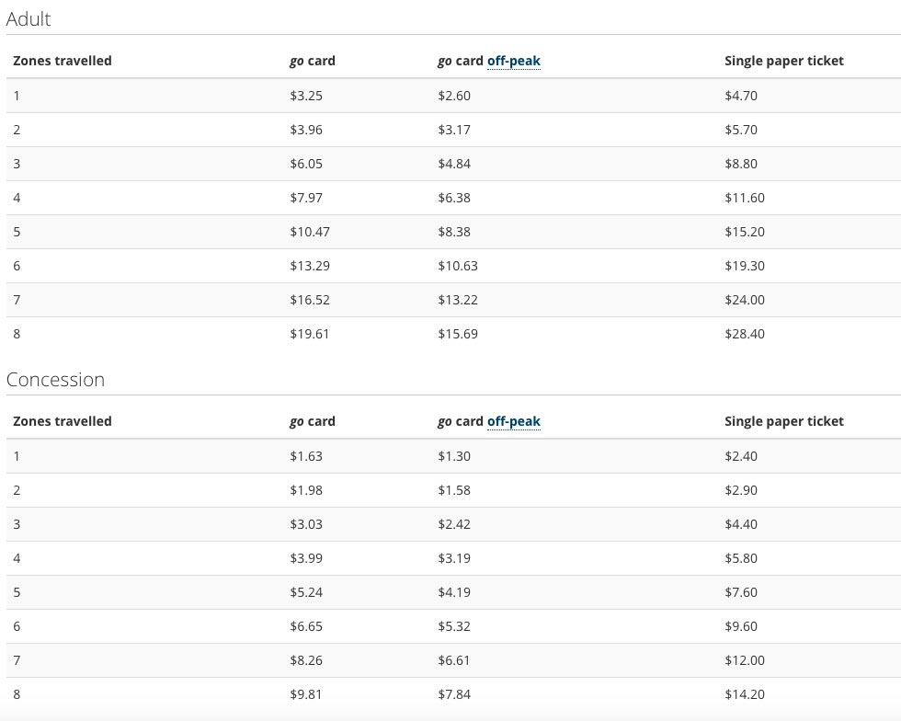
Task: Click the Adult section heading
Action: 28,18
